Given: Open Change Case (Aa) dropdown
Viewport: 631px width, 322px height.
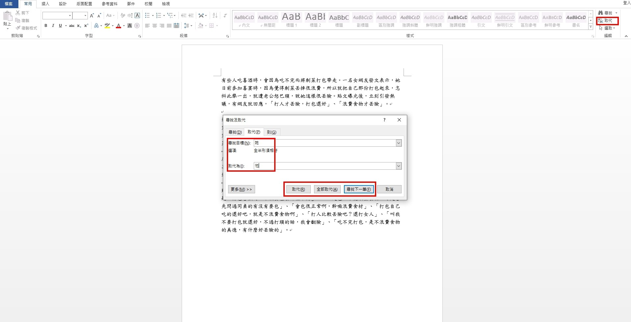Looking at the screenshot, I should [110, 15].
